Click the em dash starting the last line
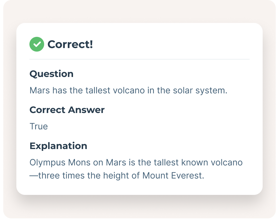The width and height of the screenshot is (279, 220). click(34, 176)
